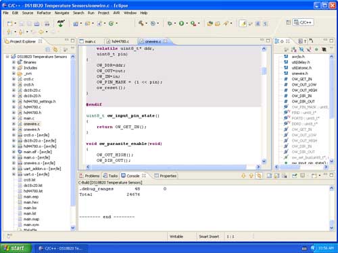
Task: Click Link with Editor in Project Explorer
Action: pyautogui.click(x=55, y=49)
